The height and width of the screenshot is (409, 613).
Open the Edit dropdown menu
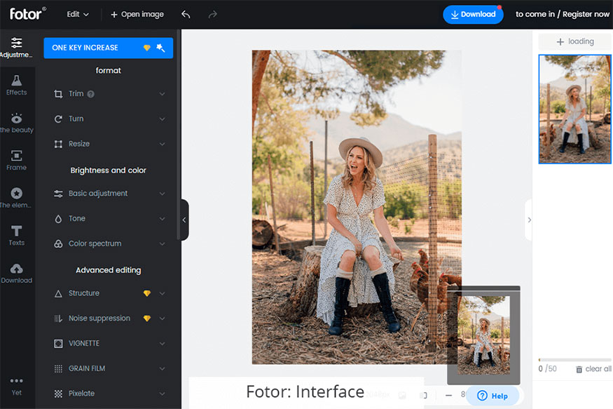tap(77, 15)
